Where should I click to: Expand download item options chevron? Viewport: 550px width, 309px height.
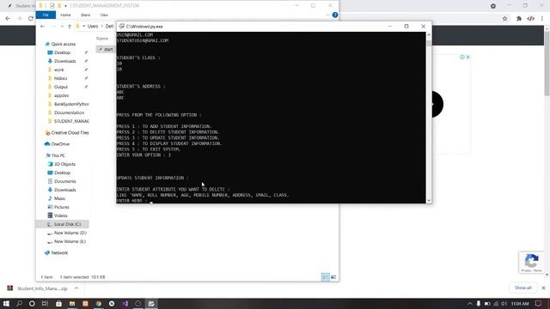pos(76,288)
